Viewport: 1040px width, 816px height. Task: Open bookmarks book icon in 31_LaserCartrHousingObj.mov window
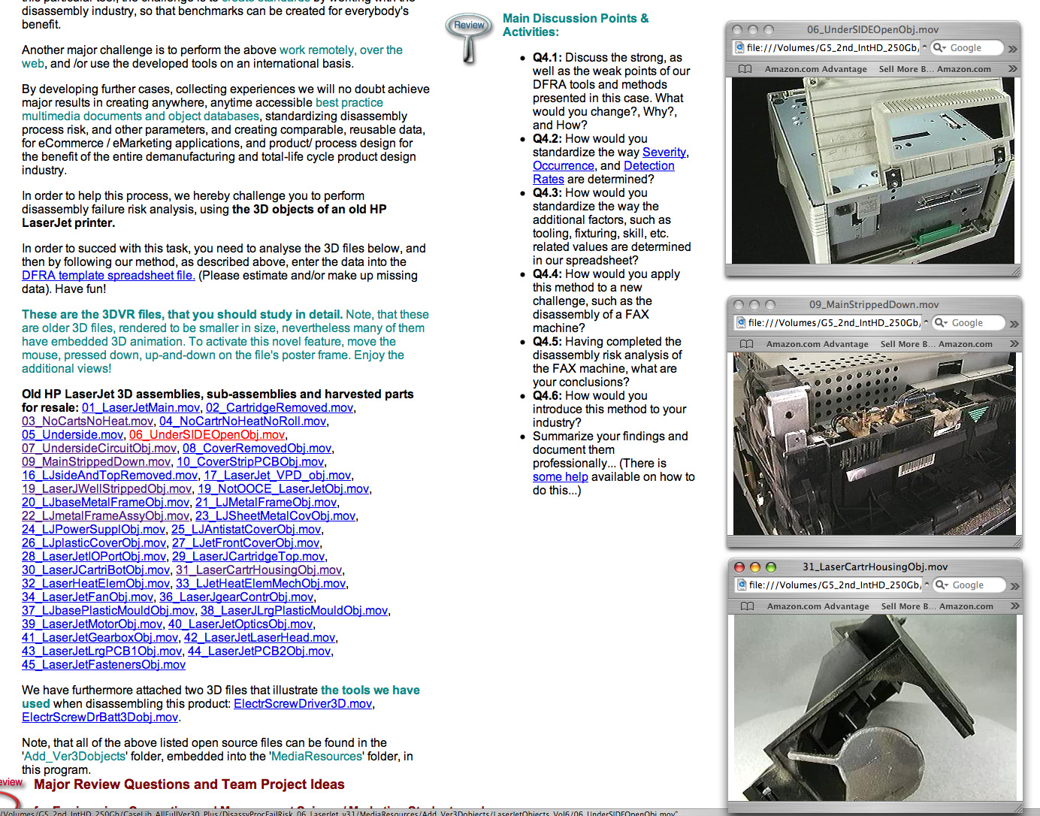pos(747,606)
